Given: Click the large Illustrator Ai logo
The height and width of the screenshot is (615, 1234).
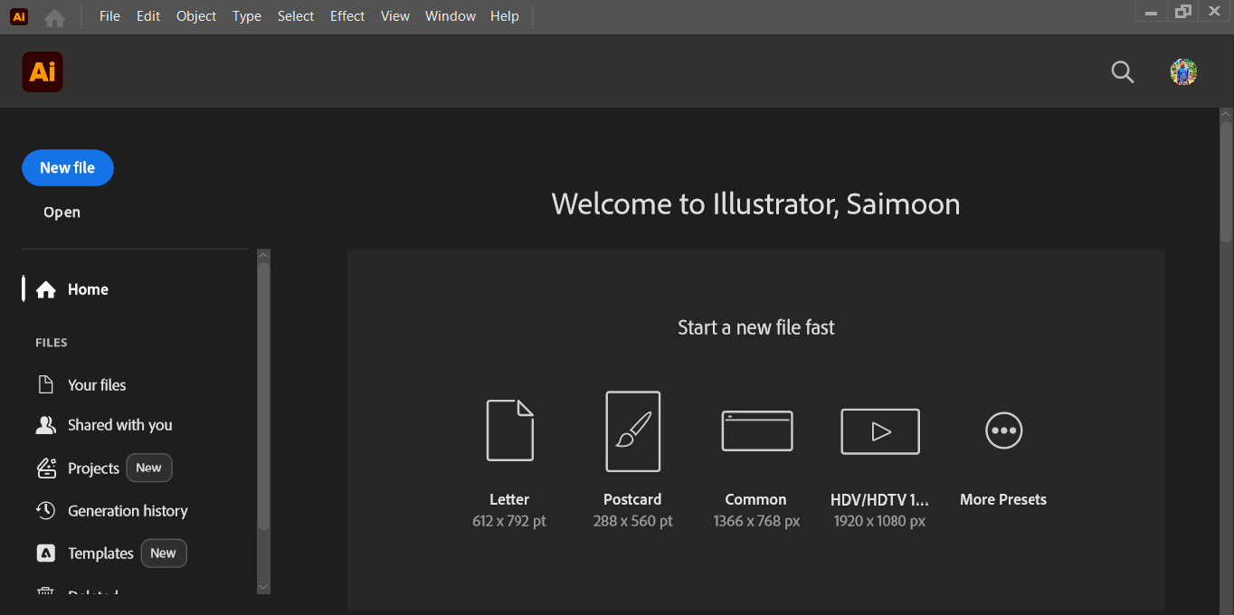Looking at the screenshot, I should click(x=43, y=72).
